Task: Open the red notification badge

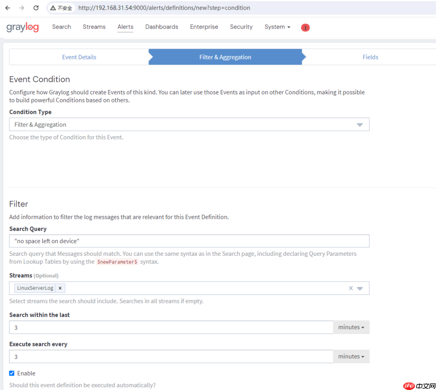Action: [305, 27]
